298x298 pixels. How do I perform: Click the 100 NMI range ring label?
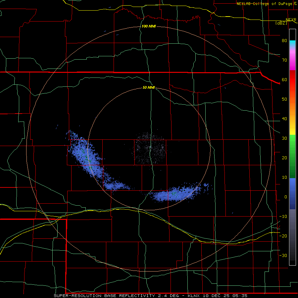pos(149,26)
